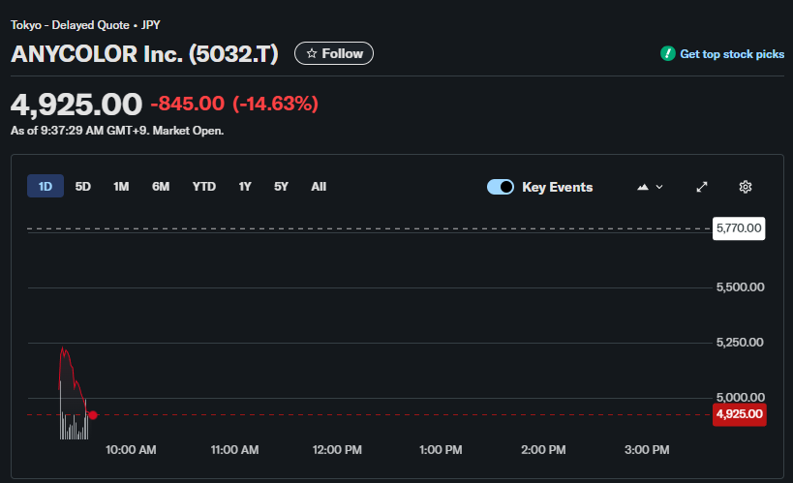The height and width of the screenshot is (483, 793).
Task: Select YTD chart range
Action: (x=203, y=187)
